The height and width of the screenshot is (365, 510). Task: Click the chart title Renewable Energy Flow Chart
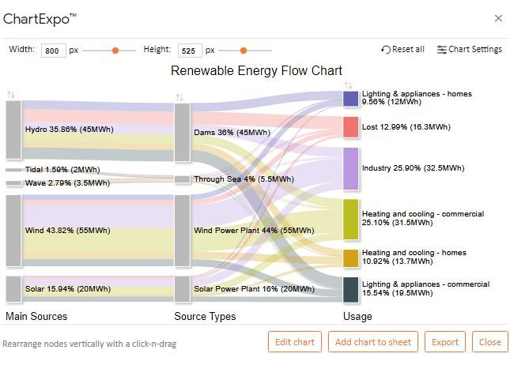257,71
